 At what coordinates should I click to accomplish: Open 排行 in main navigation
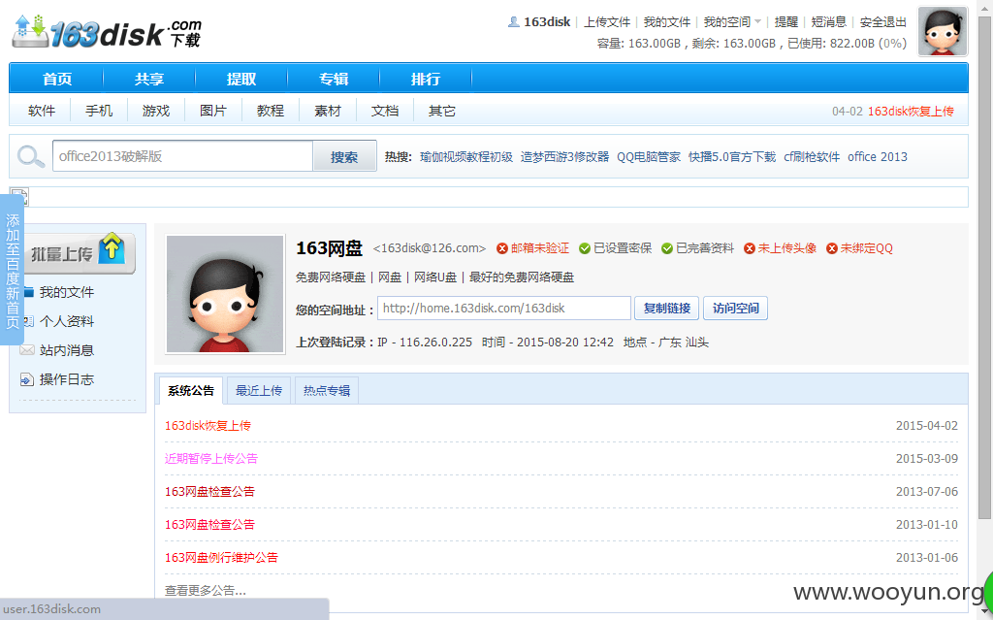(426, 80)
